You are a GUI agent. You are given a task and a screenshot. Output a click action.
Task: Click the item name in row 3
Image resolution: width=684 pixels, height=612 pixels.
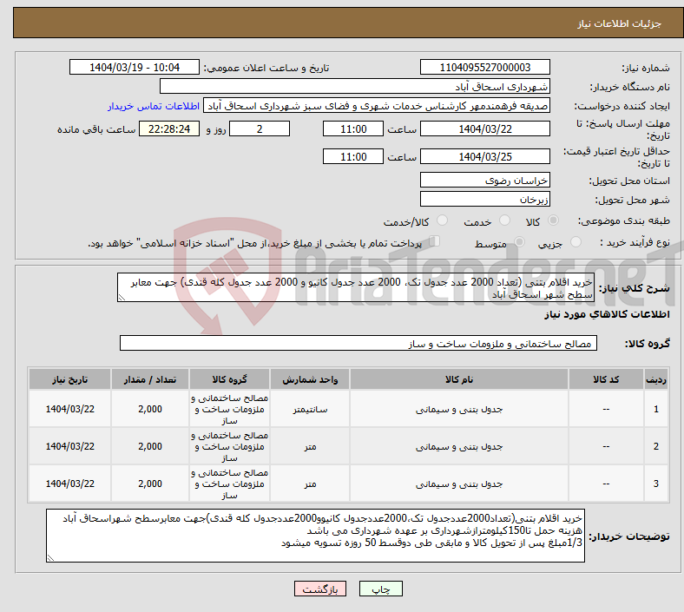[x=459, y=484]
